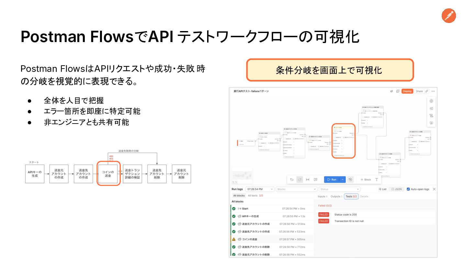Screen dimensions: 466x262
Task: Select the コインの送金 log row
Action: (x=272, y=239)
